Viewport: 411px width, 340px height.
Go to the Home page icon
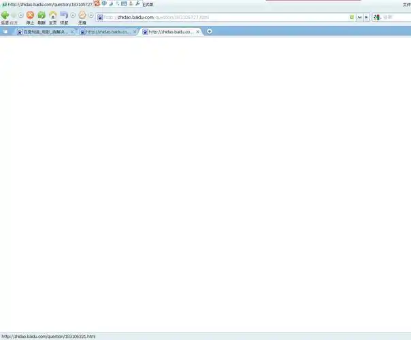click(52, 15)
